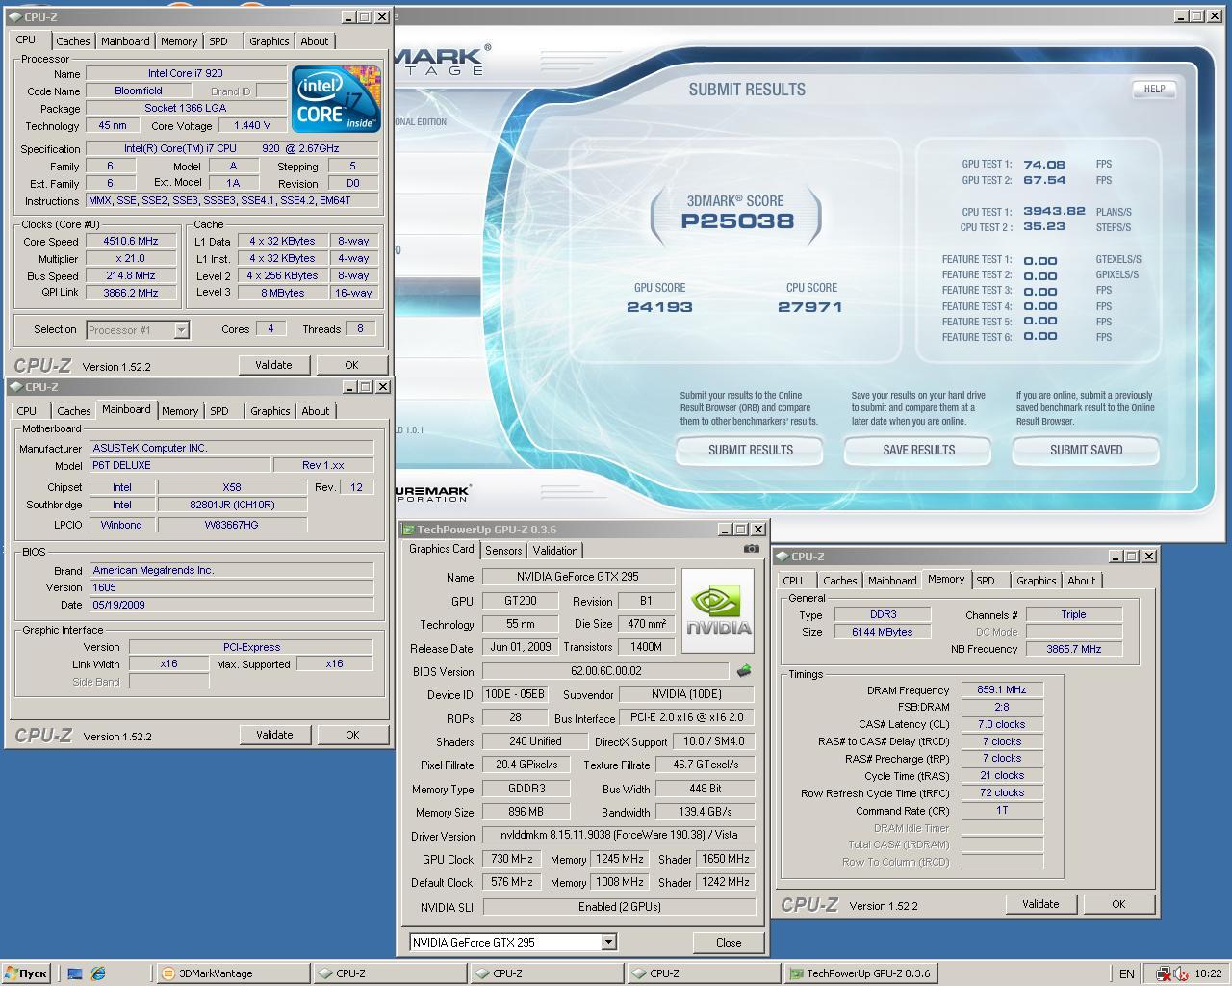
Task: Open system menu icon of top CPU-Z window
Action: [15, 17]
